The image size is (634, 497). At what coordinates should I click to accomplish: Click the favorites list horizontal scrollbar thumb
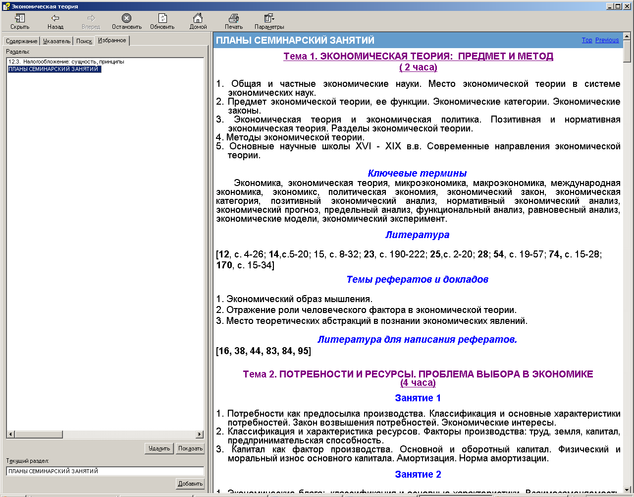click(39, 435)
